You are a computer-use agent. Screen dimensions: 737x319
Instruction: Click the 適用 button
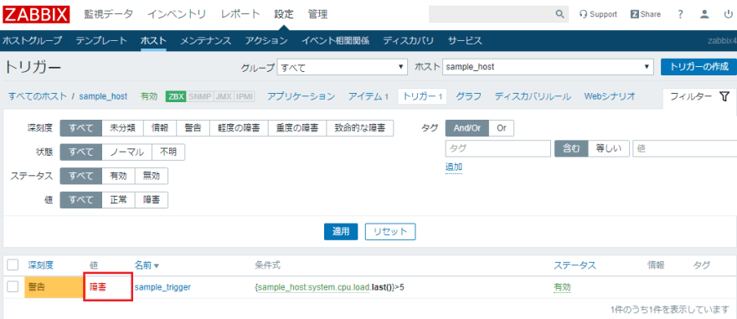341,231
